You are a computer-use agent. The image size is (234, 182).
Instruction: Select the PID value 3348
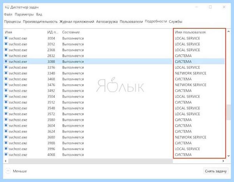(51, 73)
